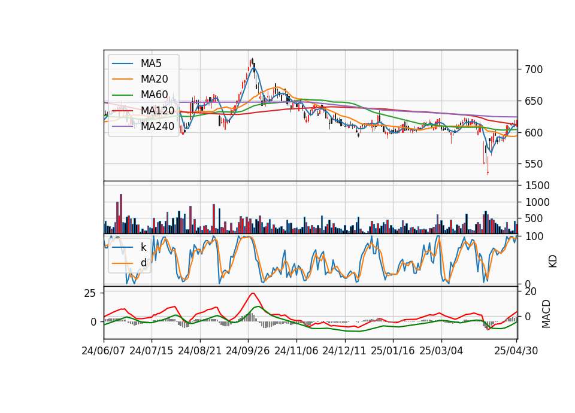Click the 24/07/15 date label
Image resolution: width=575 pixels, height=413 pixels.
pos(152,351)
